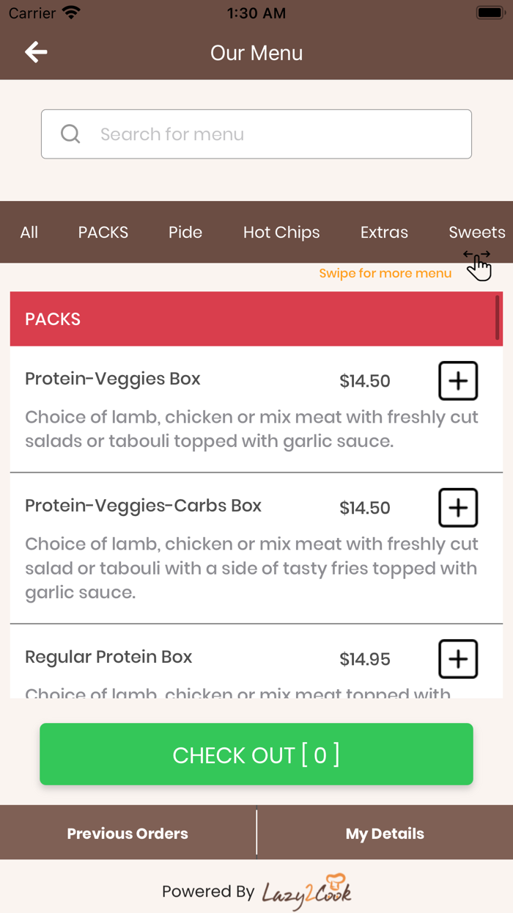Select the All menu filter
Image resolution: width=513 pixels, height=913 pixels.
[29, 232]
